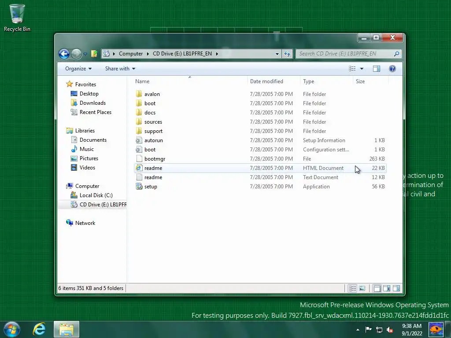Image resolution: width=451 pixels, height=338 pixels.
Task: Open the view options dropdown arrow
Action: point(362,69)
